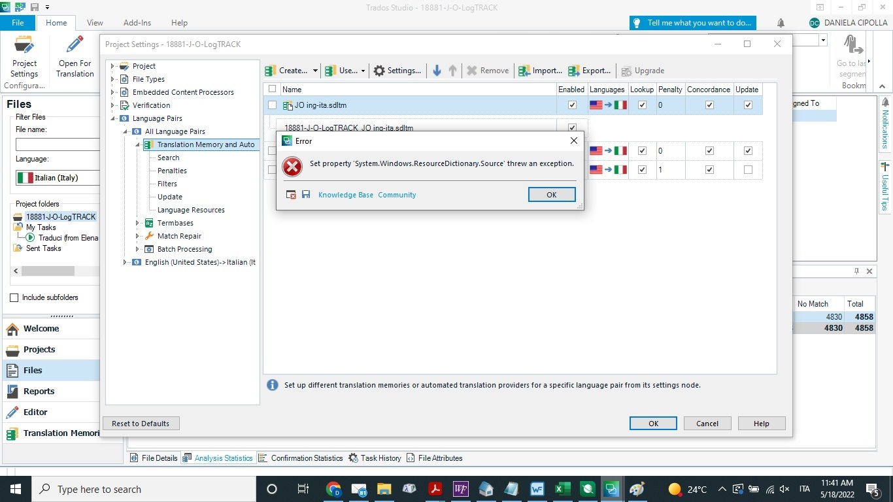This screenshot has width=893, height=502.
Task: Open the Use dropdown arrow
Action: pyautogui.click(x=363, y=71)
